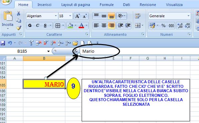Decrease cell indent
The width and height of the screenshot is (199, 123).
pos(120,26)
